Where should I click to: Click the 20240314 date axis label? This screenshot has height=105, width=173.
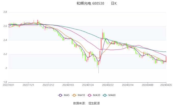point(128,85)
